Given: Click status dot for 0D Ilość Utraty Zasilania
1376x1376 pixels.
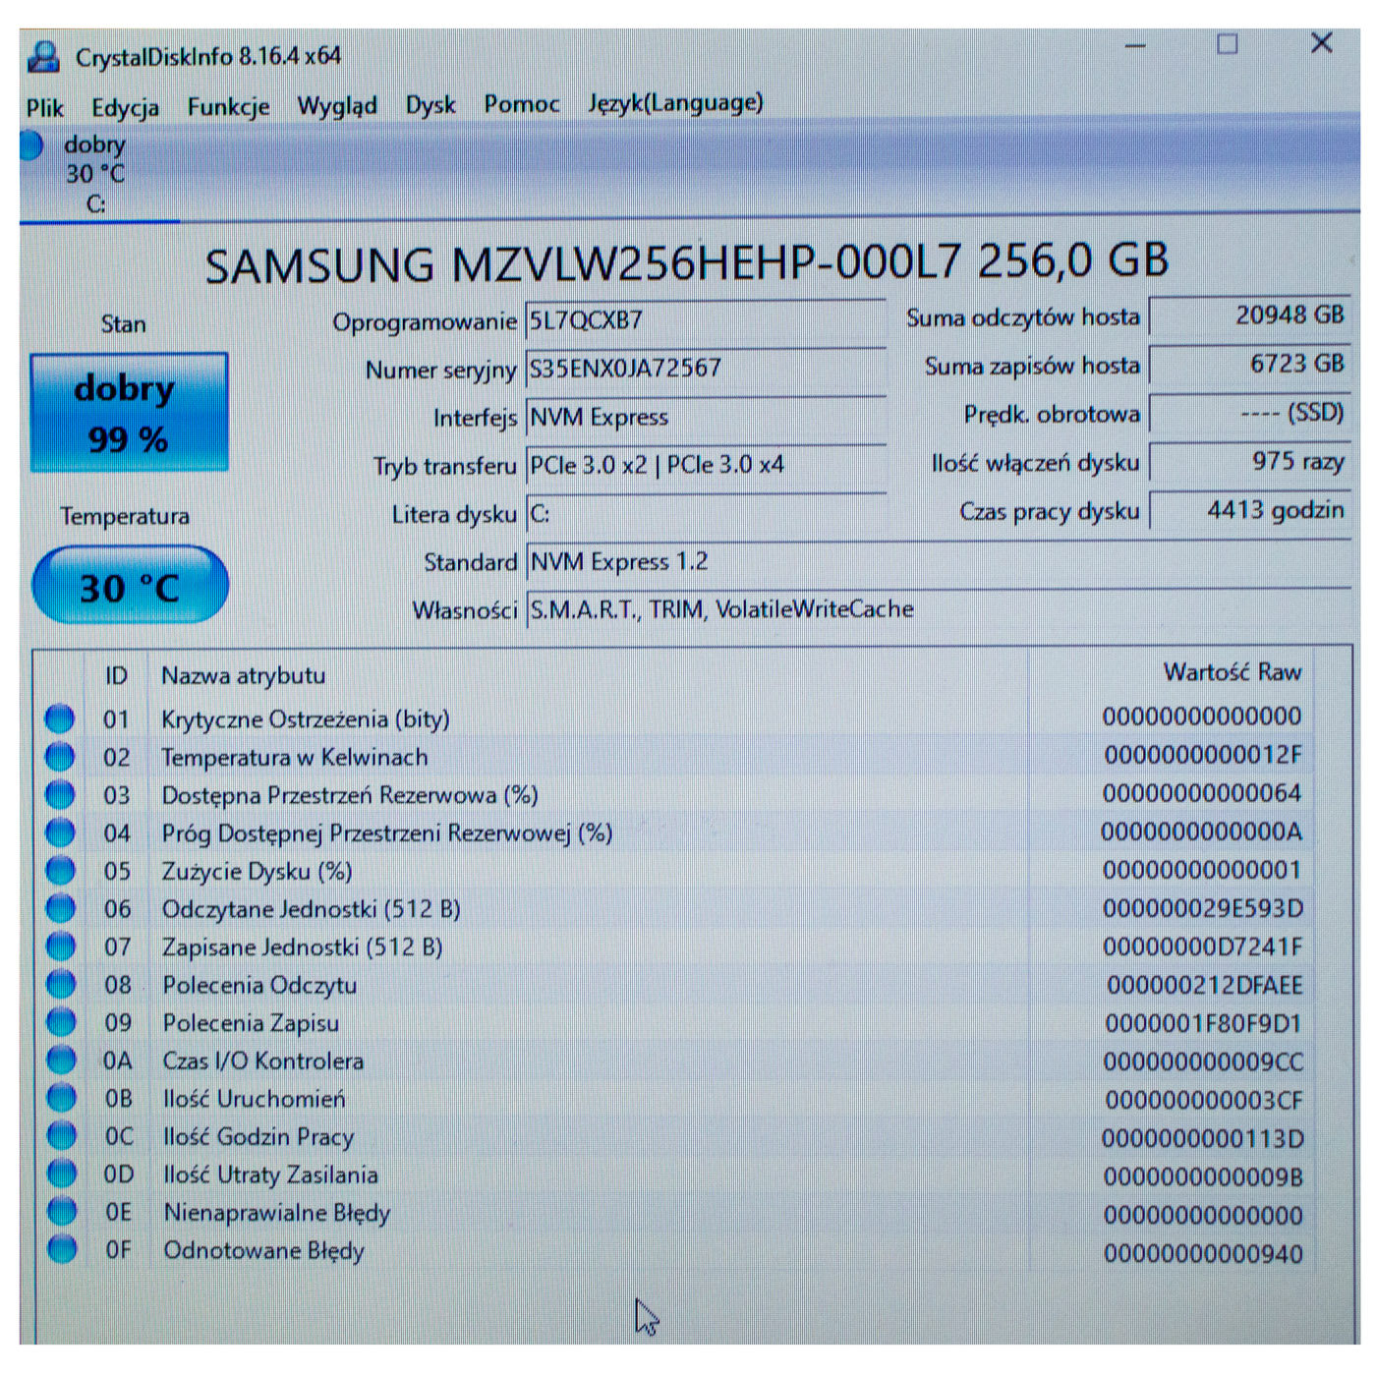Looking at the screenshot, I should pyautogui.click(x=61, y=1174).
